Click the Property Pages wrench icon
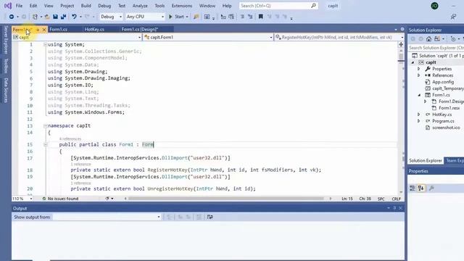 coord(432,188)
